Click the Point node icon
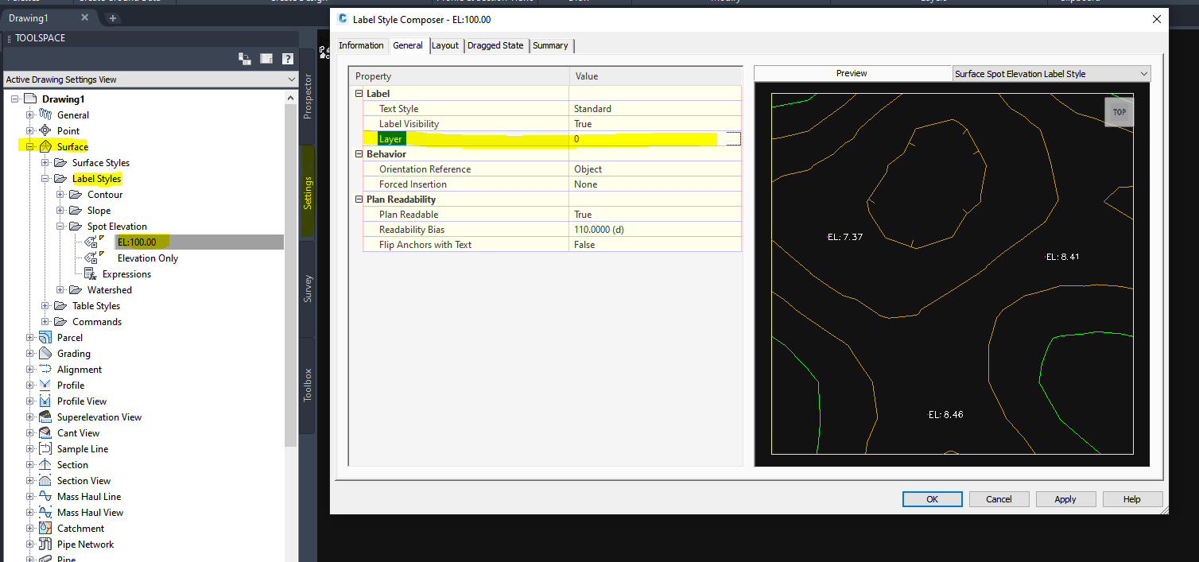This screenshot has height=562, width=1199. pyautogui.click(x=45, y=130)
